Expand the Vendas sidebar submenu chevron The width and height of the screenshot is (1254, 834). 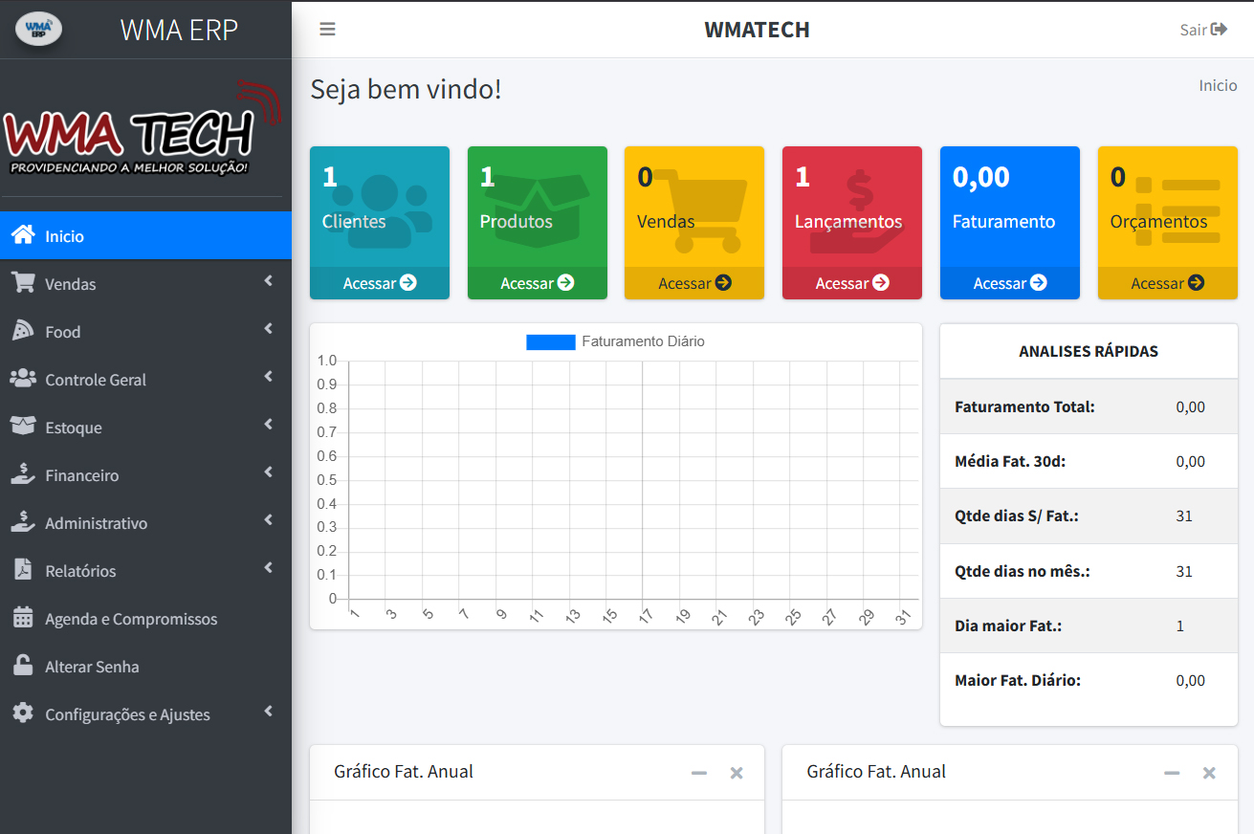(x=269, y=281)
